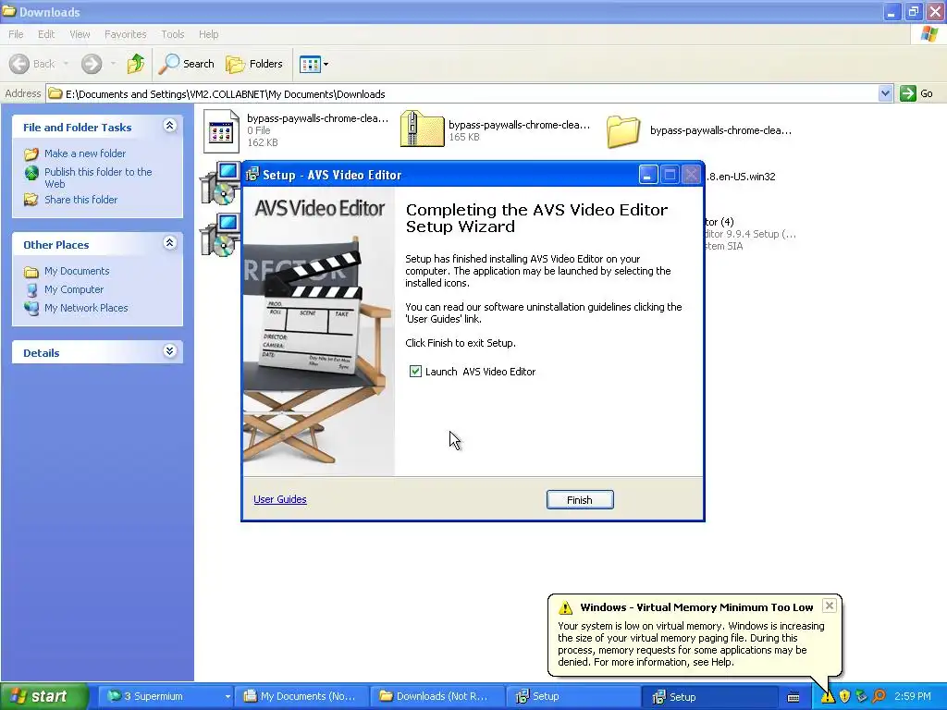This screenshot has width=947, height=710.
Task: Collapse the File and Folder Tasks panel
Action: coord(170,126)
